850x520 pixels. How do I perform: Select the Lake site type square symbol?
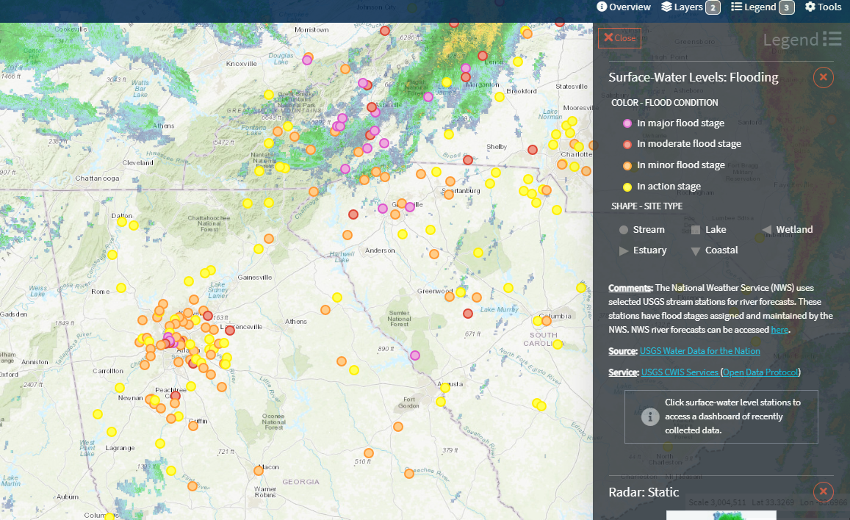tap(694, 229)
